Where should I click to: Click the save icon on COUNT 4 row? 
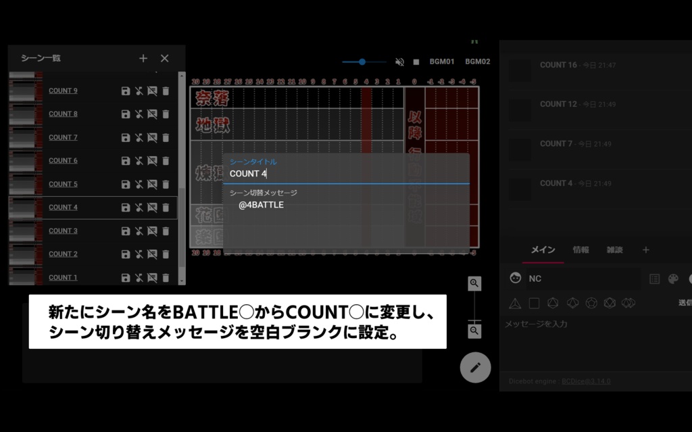click(x=125, y=207)
